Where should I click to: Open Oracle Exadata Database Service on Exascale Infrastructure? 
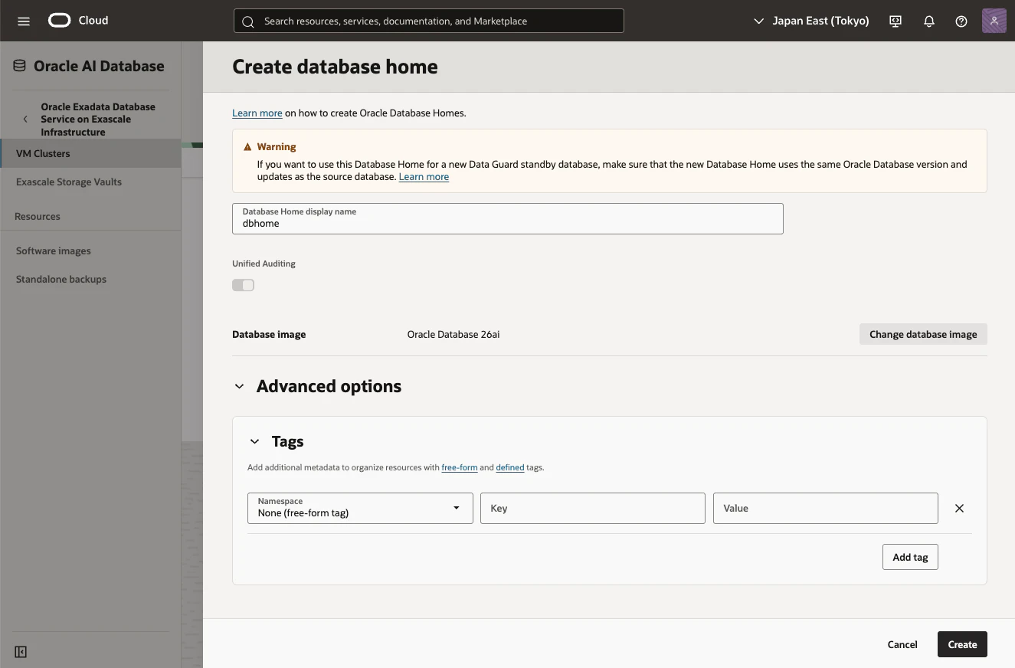pos(98,120)
